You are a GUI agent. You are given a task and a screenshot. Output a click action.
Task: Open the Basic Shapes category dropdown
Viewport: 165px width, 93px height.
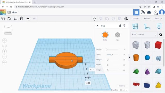(144, 35)
